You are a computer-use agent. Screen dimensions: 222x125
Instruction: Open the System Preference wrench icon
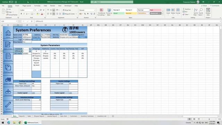8,105
